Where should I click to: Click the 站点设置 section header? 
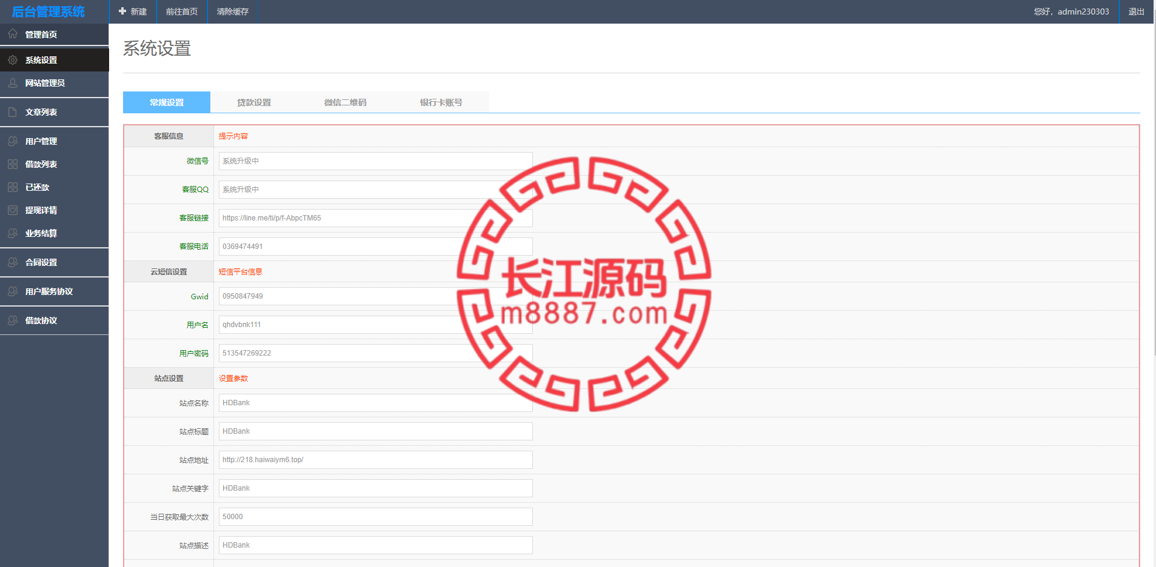(169, 379)
